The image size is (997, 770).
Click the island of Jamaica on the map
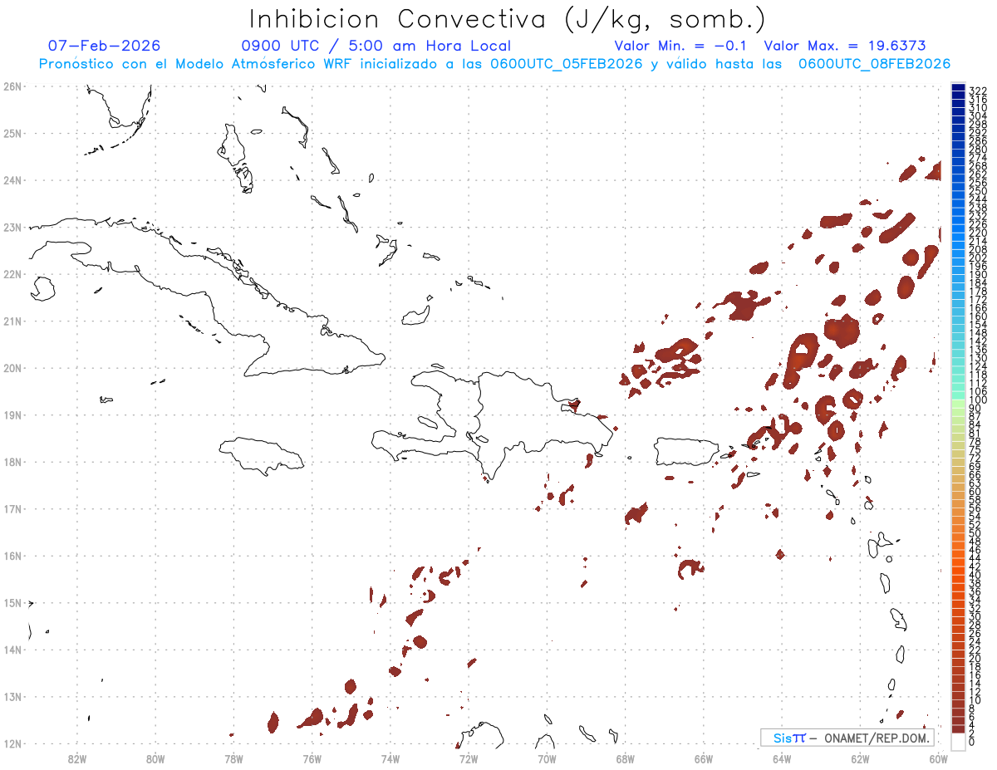pyautogui.click(x=262, y=455)
